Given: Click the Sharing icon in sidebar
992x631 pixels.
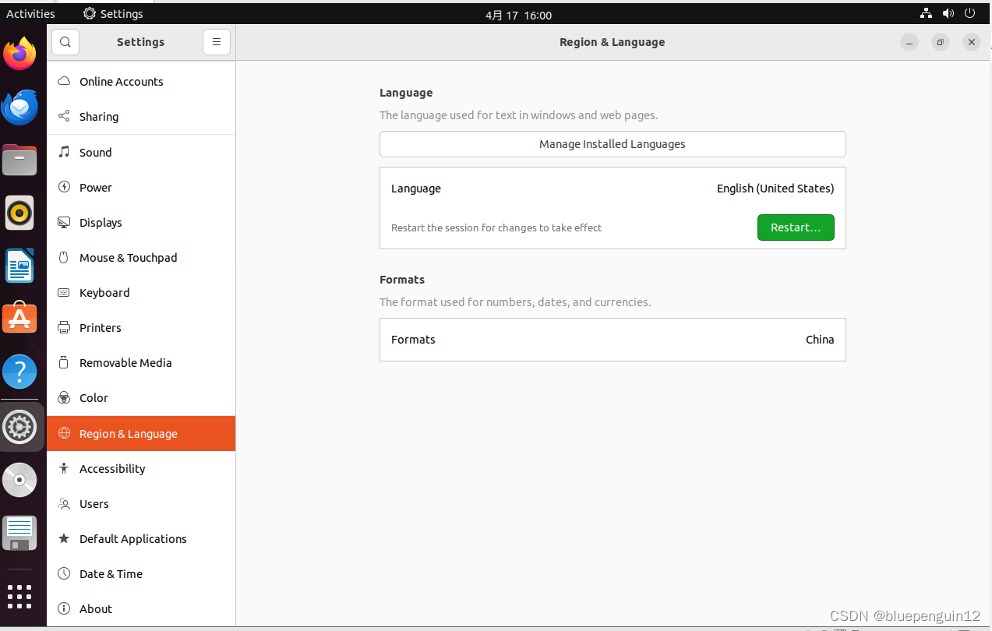Looking at the screenshot, I should [x=64, y=116].
